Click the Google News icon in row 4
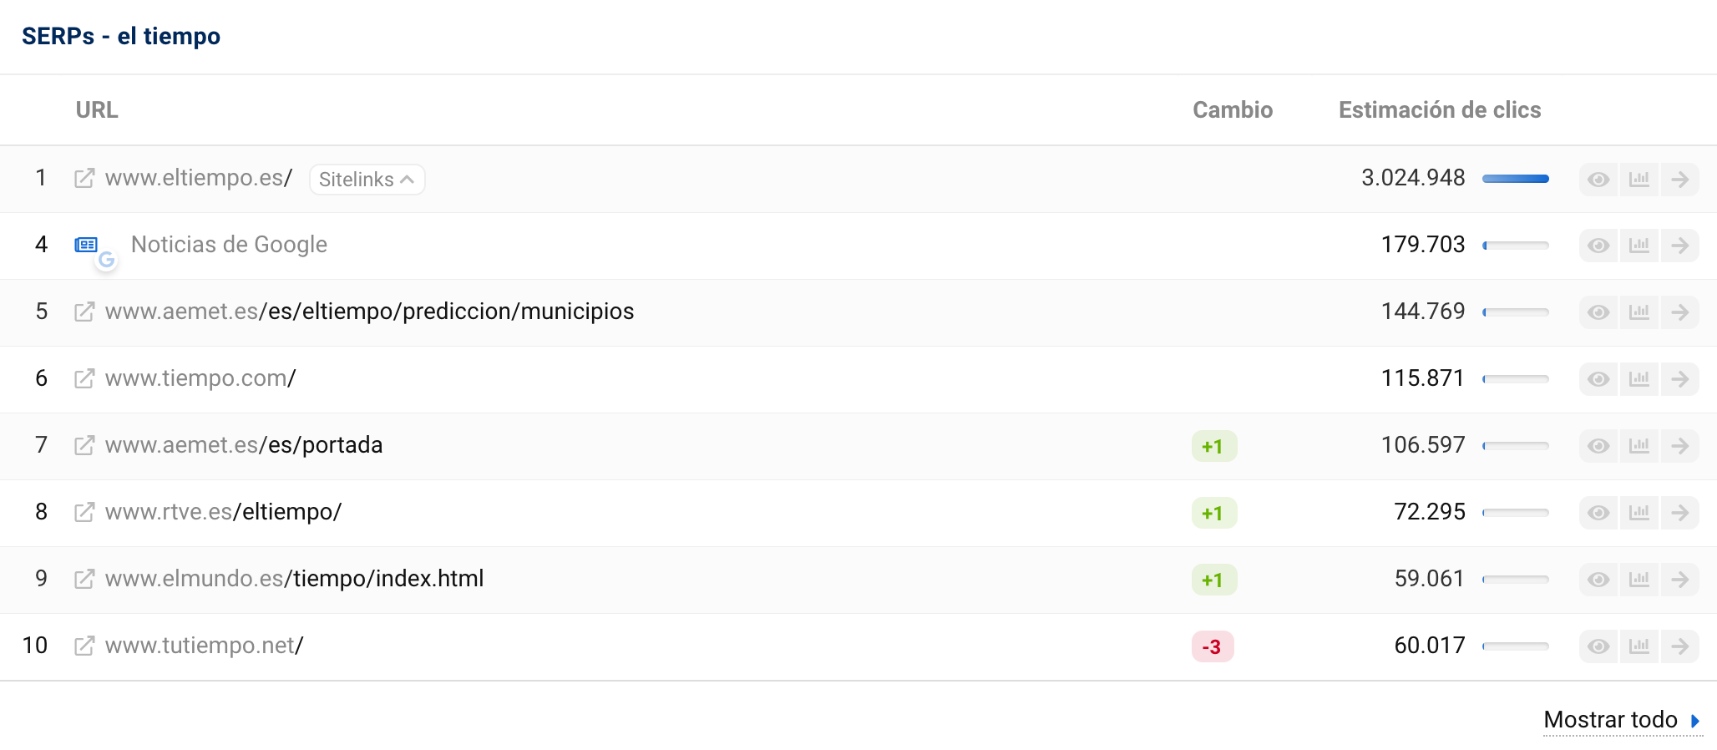The height and width of the screenshot is (750, 1717). (x=87, y=245)
